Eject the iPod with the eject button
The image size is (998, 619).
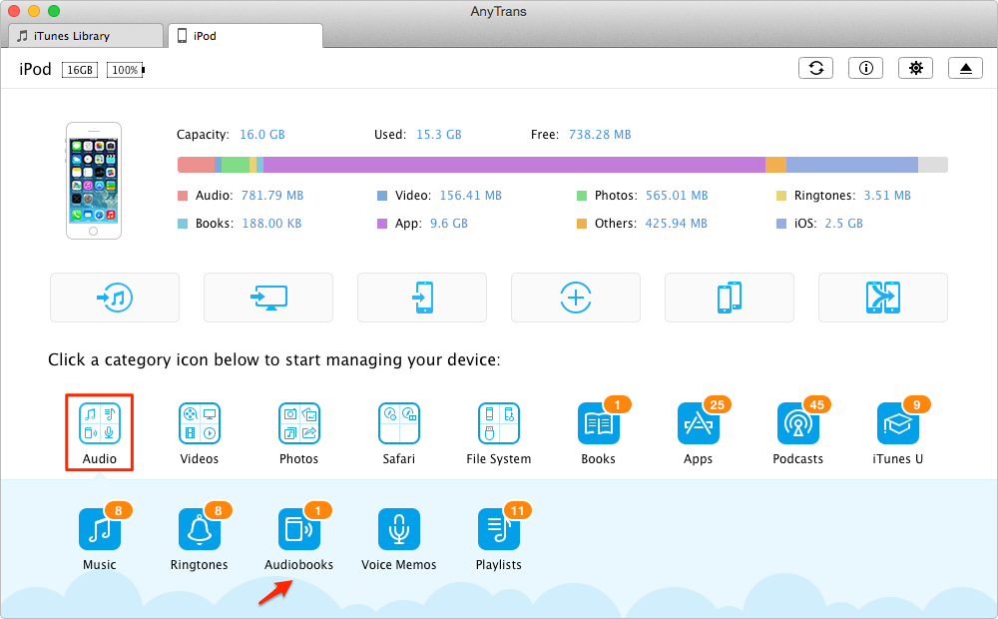point(965,68)
